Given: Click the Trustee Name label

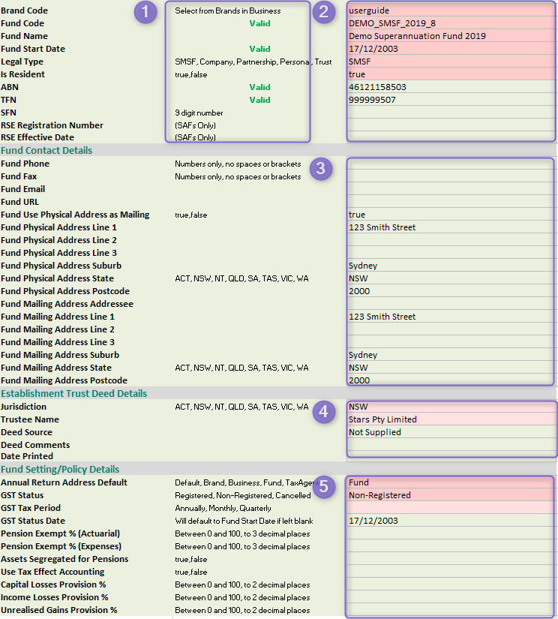Looking at the screenshot, I should click(30, 419).
